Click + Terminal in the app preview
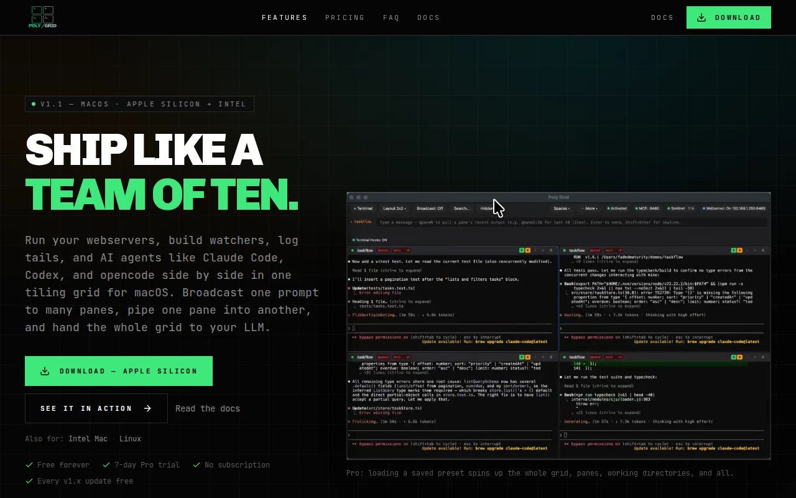The height and width of the screenshot is (498, 796). [363, 209]
